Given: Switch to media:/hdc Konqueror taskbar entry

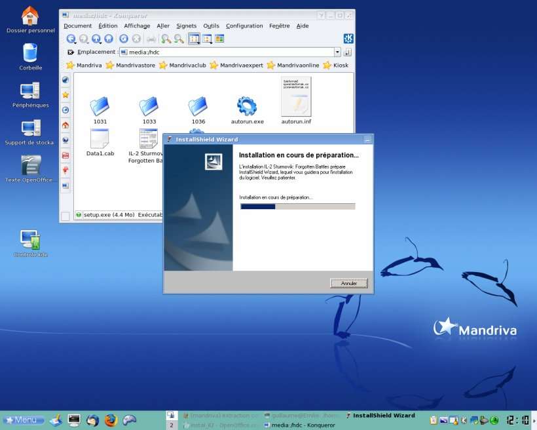Looking at the screenshot, I should pyautogui.click(x=300, y=425).
